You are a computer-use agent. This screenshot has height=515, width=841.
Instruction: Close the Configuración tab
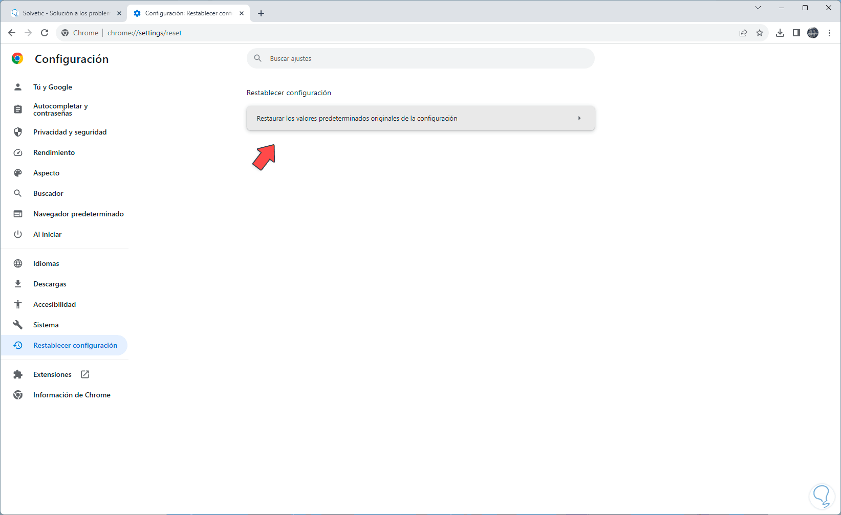click(x=242, y=13)
